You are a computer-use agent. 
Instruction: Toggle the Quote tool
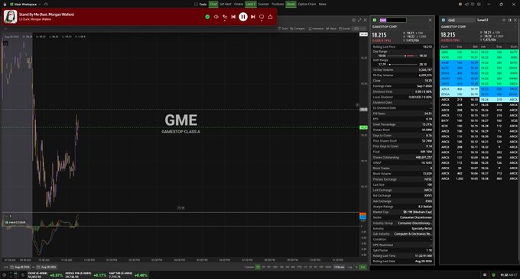coord(291,5)
